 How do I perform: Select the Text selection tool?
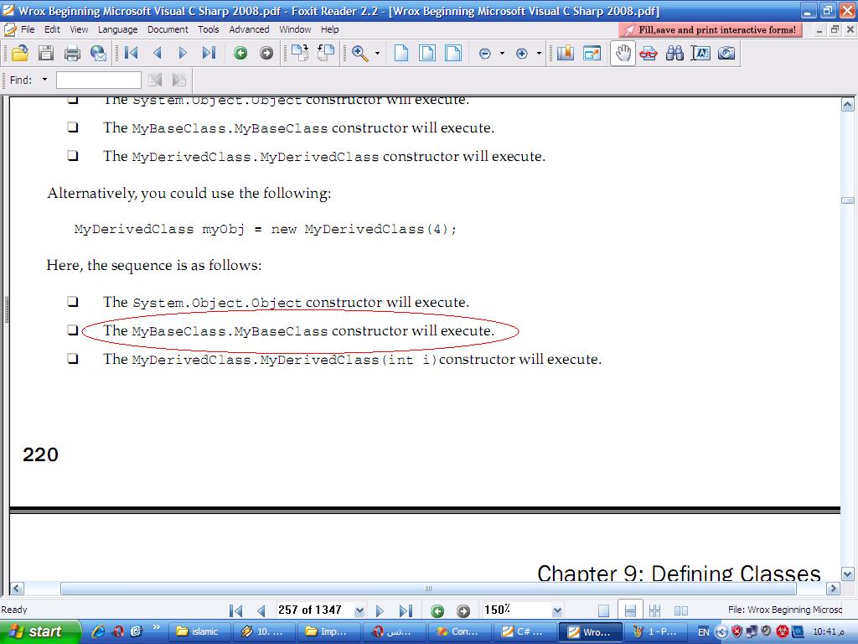701,53
